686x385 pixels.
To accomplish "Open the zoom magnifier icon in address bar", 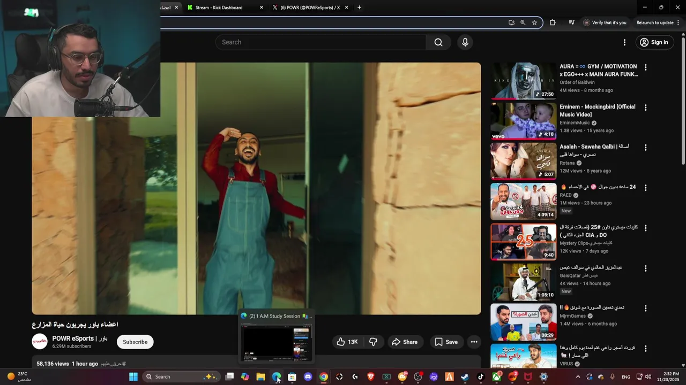I will pyautogui.click(x=523, y=22).
